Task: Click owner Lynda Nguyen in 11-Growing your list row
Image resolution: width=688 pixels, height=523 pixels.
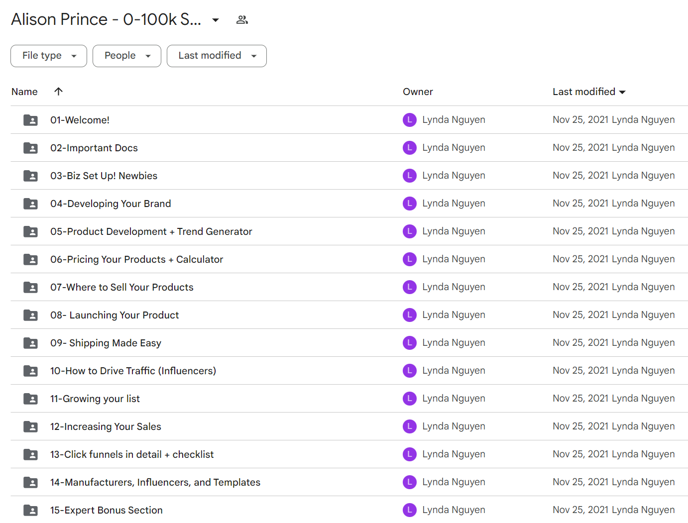Action: 454,399
